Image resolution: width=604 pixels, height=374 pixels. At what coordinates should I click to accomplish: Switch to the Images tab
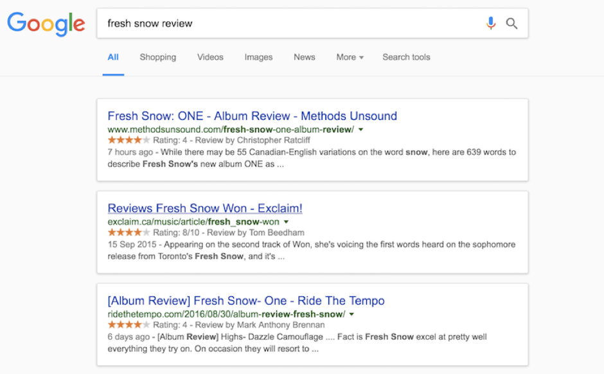[258, 57]
